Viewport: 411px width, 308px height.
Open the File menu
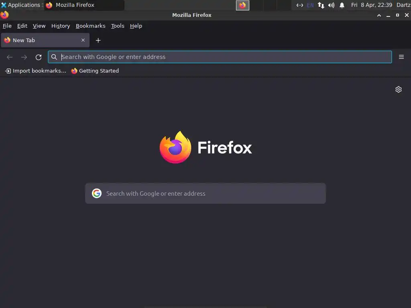pos(7,26)
